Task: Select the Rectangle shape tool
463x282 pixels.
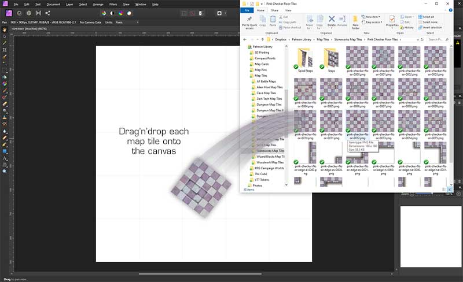Action: [x=5, y=151]
